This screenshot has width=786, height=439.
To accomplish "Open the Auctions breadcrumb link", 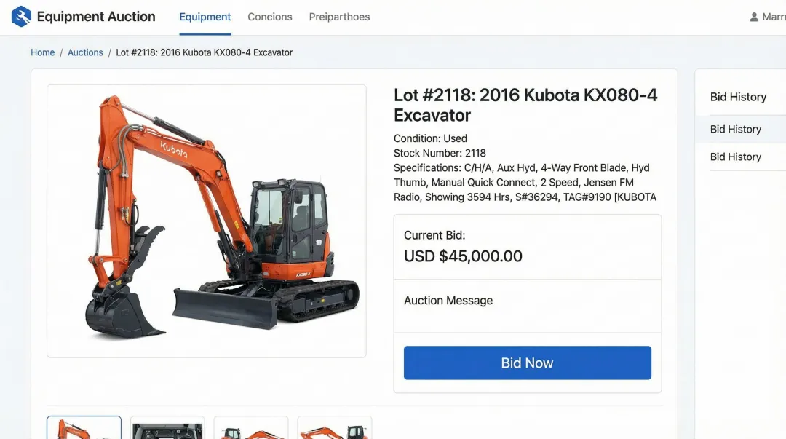I will pyautogui.click(x=85, y=52).
